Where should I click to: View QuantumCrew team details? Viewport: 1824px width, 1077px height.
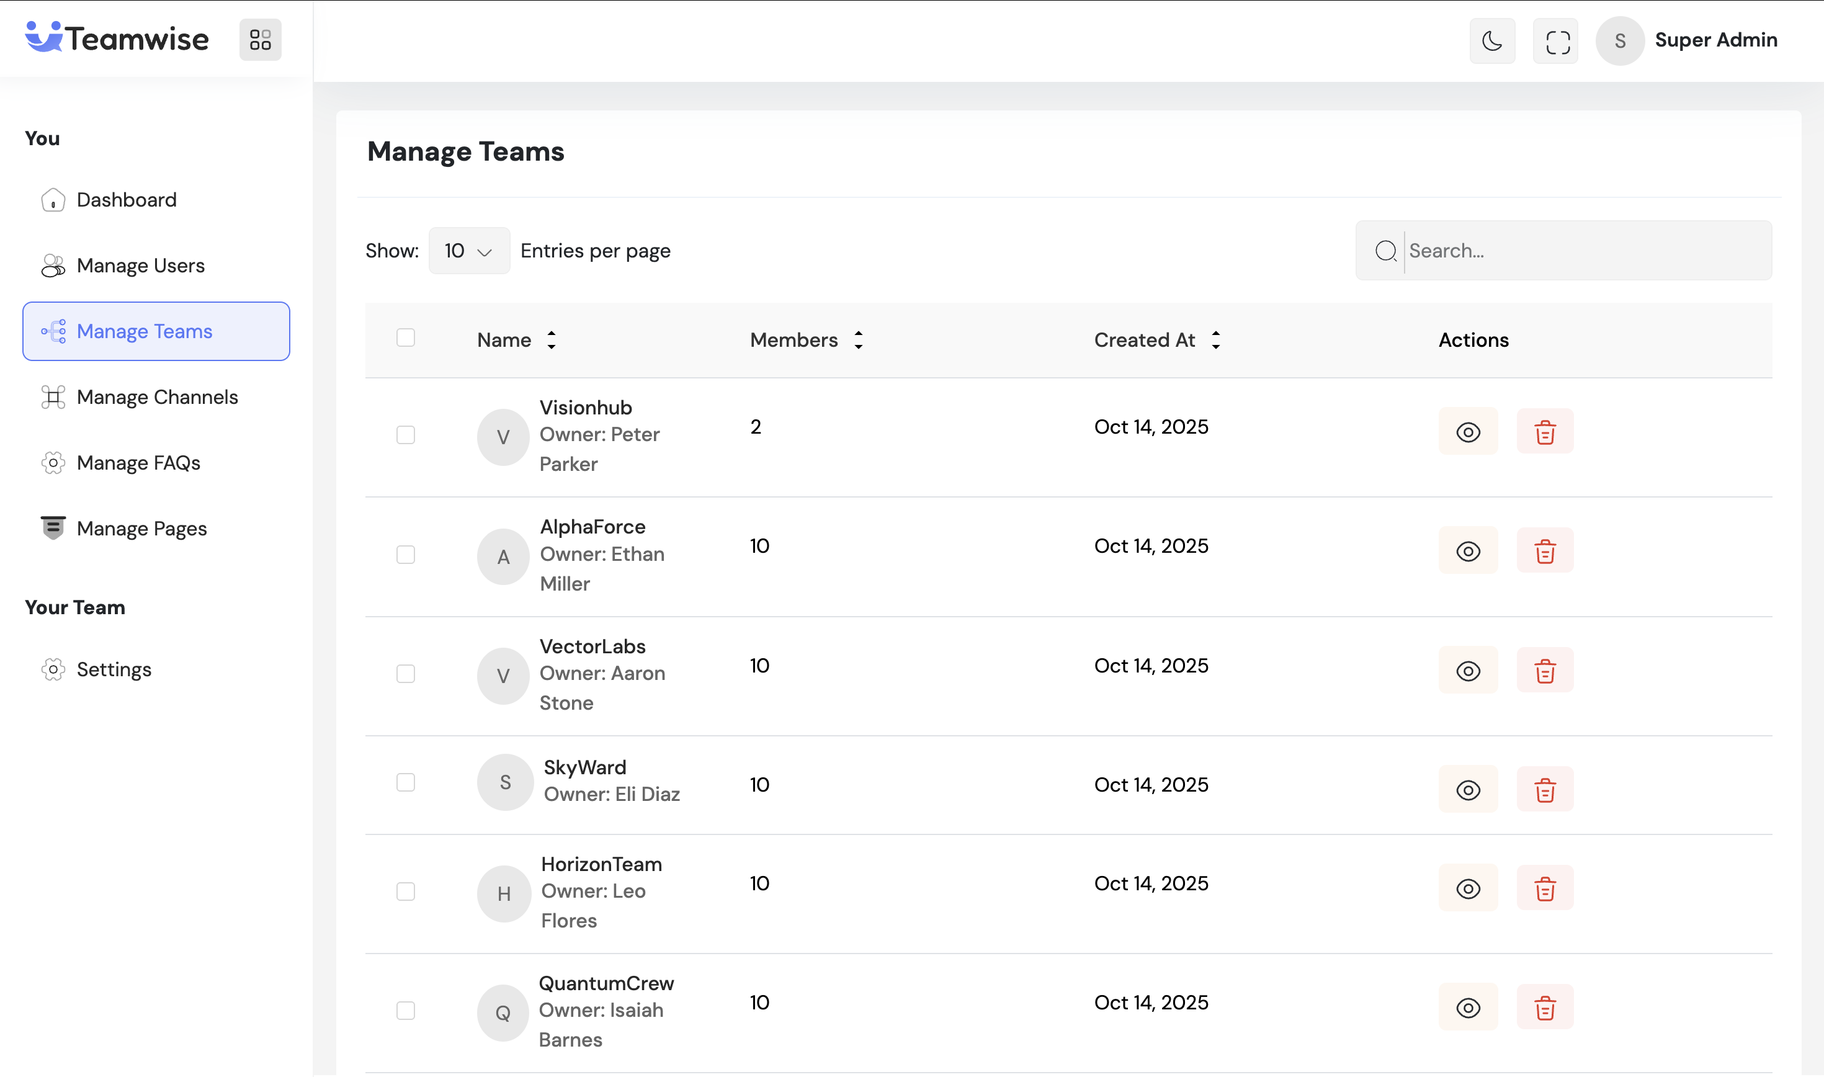click(x=1468, y=1008)
